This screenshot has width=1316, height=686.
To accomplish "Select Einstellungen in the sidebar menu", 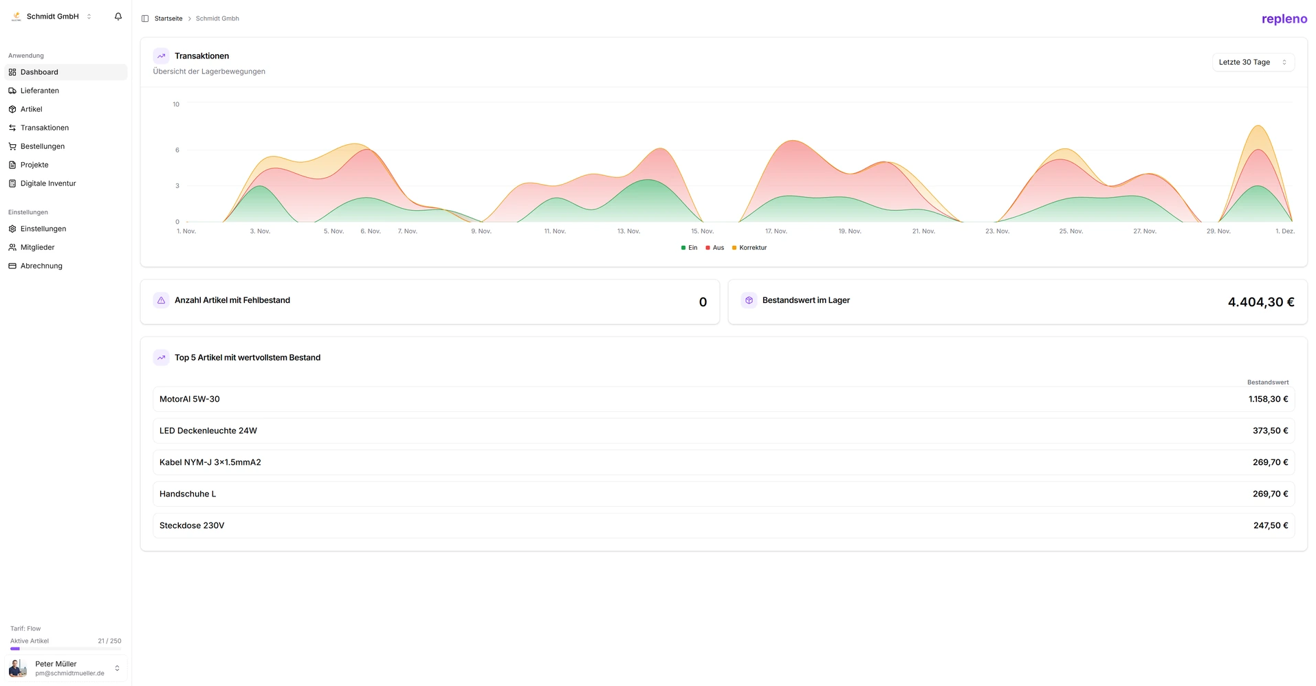I will pos(43,228).
